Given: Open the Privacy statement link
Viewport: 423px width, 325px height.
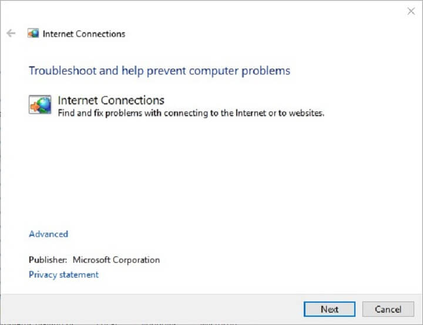Looking at the screenshot, I should (x=63, y=275).
